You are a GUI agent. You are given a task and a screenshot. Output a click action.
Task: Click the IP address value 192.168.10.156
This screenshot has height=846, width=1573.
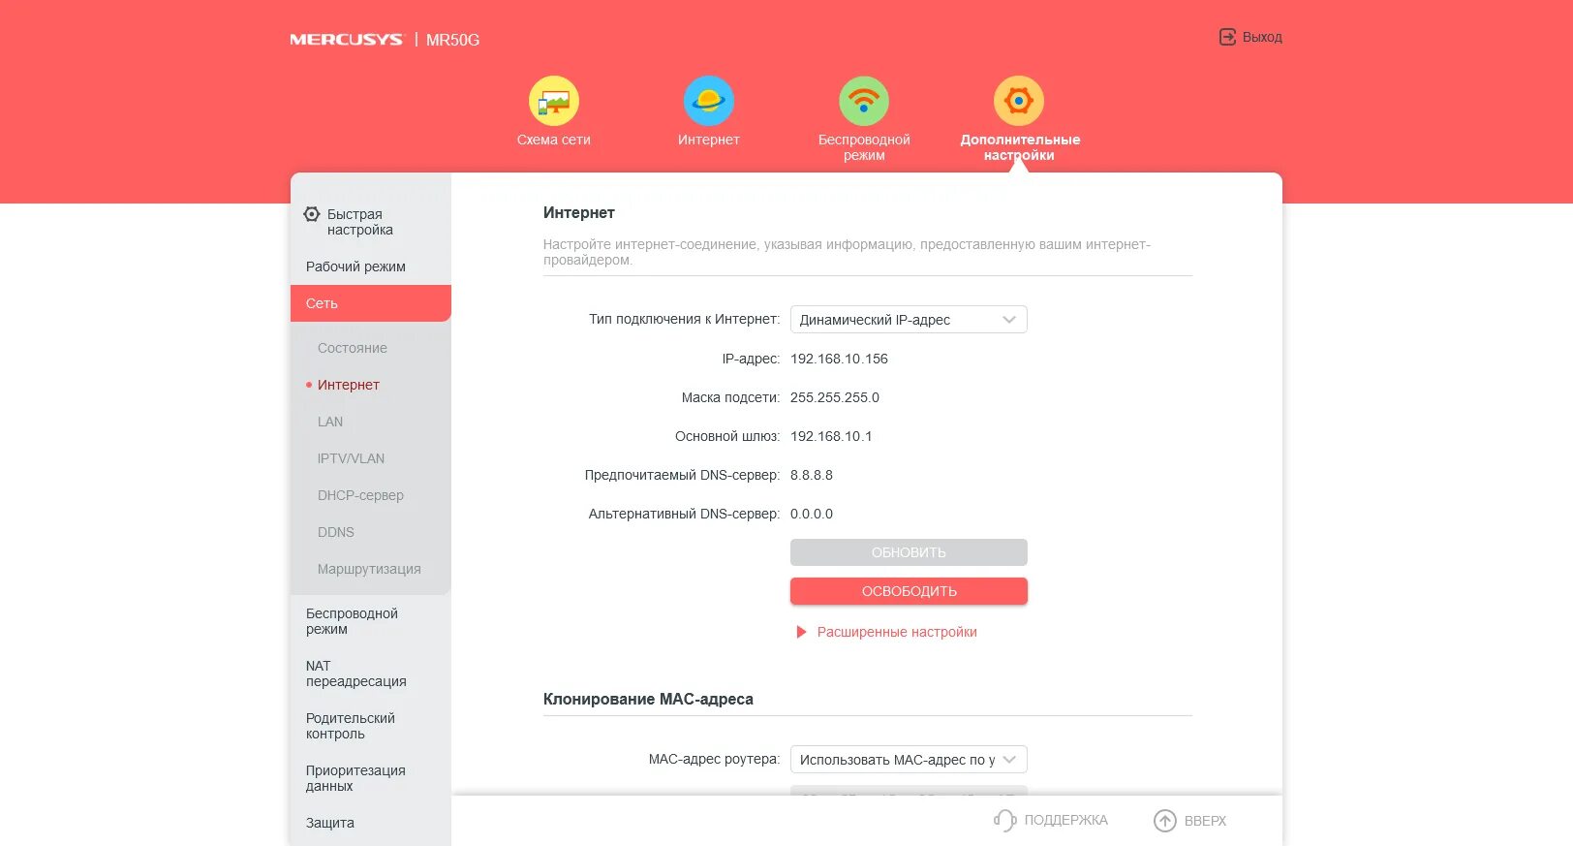pyautogui.click(x=839, y=359)
